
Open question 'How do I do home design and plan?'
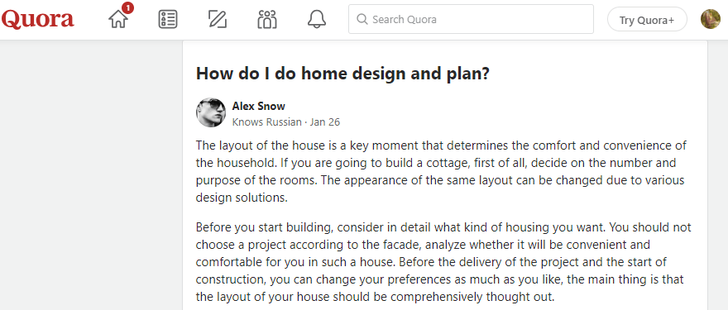tap(342, 74)
